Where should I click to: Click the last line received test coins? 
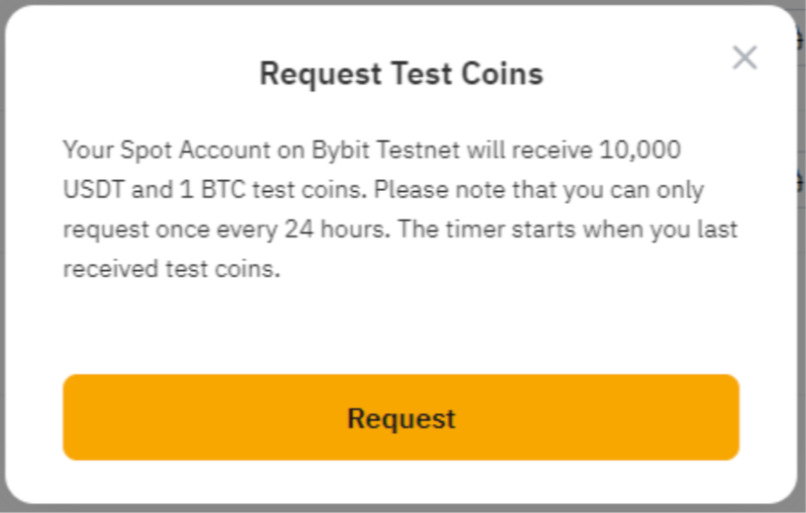(x=169, y=269)
